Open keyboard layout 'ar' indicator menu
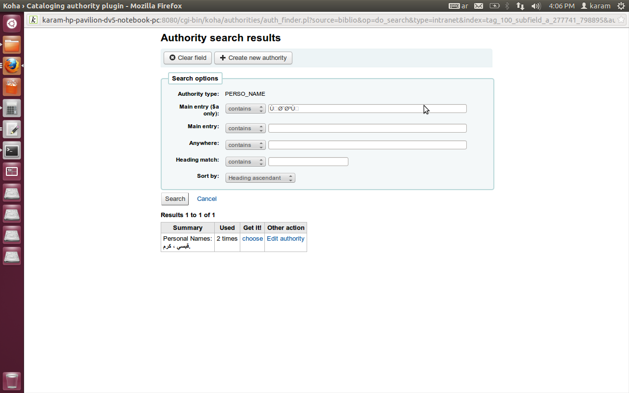This screenshot has width=629, height=393. [x=458, y=6]
